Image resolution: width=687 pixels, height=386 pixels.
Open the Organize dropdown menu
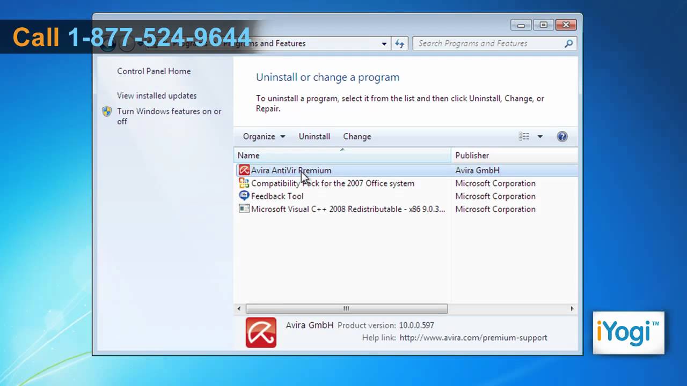(264, 136)
